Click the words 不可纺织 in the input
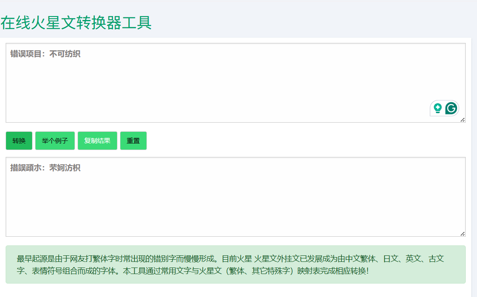477x297 pixels. [x=65, y=54]
